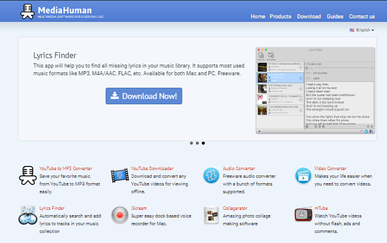Screen dimensions: 387x243
Task: Select the first carousel slide dot
Action: click(x=191, y=143)
